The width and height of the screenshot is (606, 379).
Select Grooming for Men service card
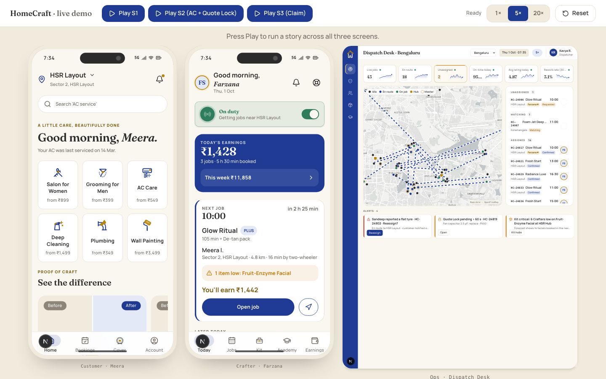pyautogui.click(x=103, y=185)
